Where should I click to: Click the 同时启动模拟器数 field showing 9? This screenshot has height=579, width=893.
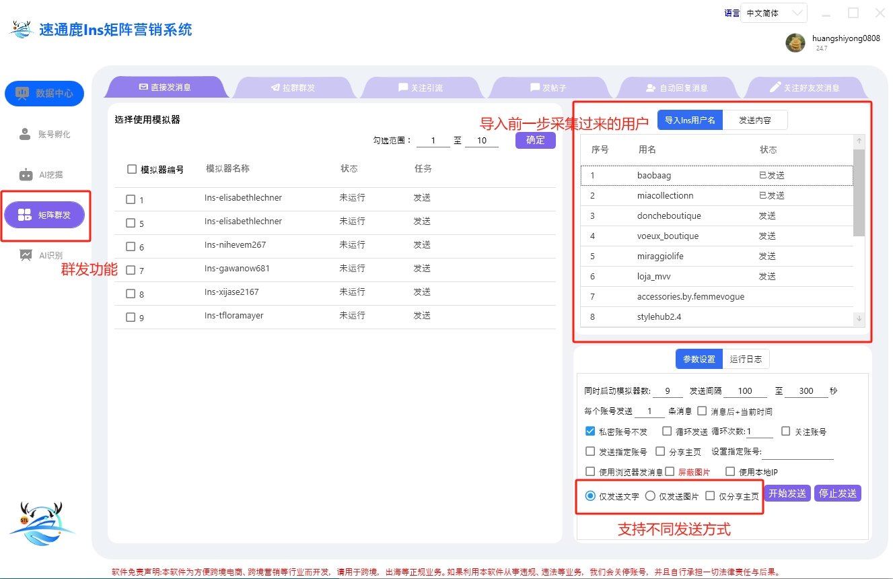pyautogui.click(x=668, y=390)
